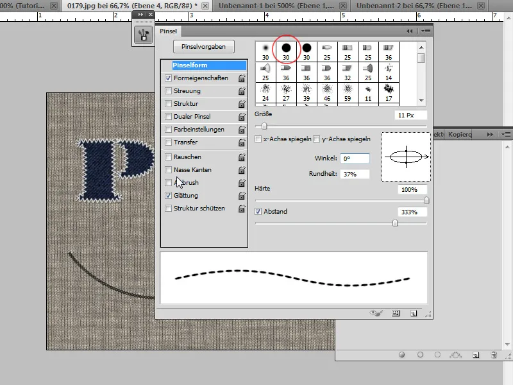Toggle lock icon for Struktur schützen

[242, 209]
